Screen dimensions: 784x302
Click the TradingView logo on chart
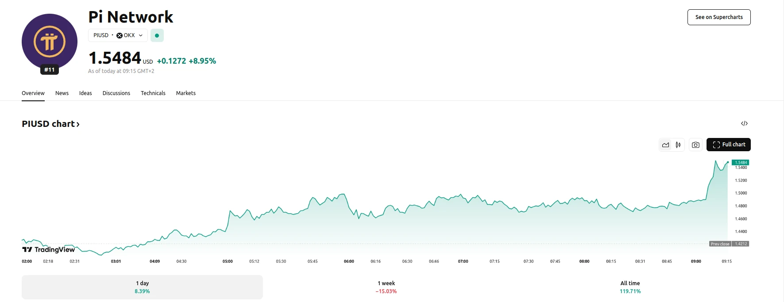[49, 249]
